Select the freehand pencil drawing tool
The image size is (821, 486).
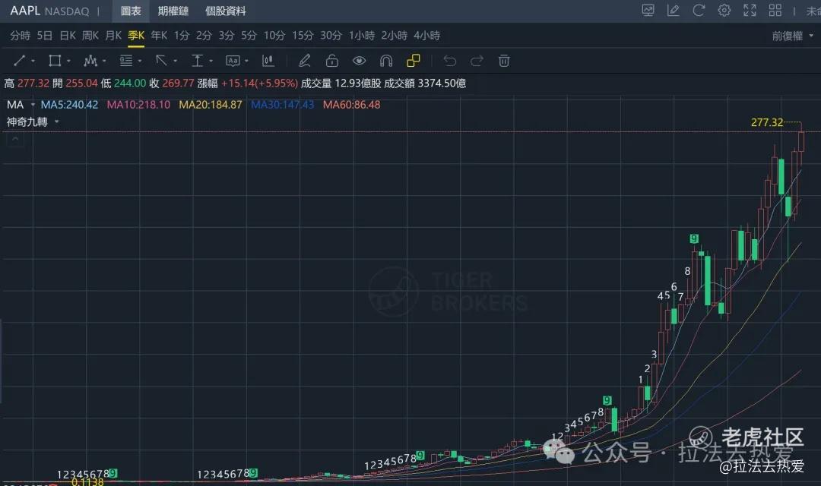click(x=304, y=61)
